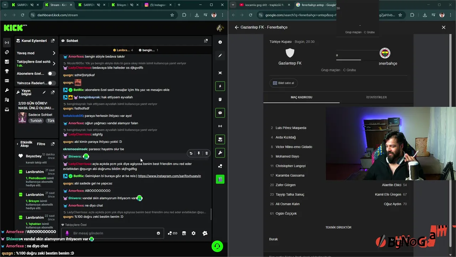Go back from Gaziantep FK - Fenerbahçe panel
456x257 pixels.
click(x=237, y=27)
